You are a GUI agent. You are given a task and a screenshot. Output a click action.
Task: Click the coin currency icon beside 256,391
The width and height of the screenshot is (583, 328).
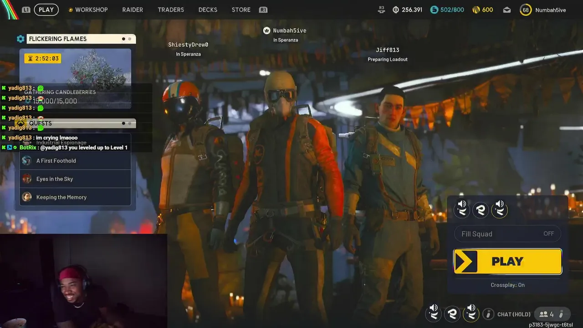396,10
